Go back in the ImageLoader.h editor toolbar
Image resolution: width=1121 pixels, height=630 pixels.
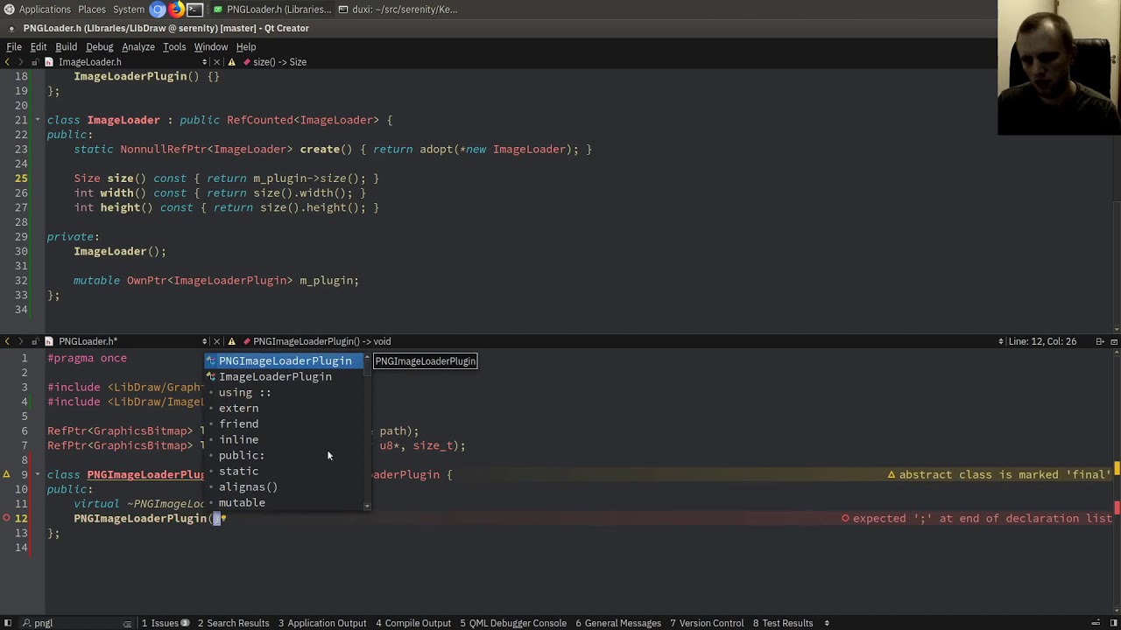tap(7, 62)
